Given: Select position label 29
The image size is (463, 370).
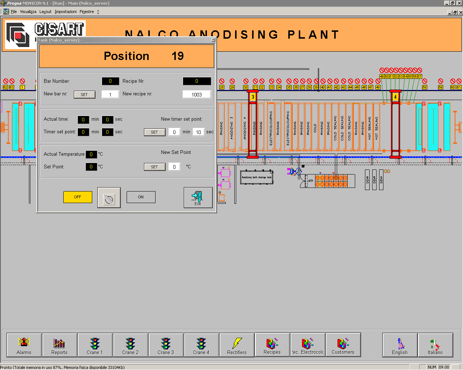Looking at the screenshot, I should tap(232, 87).
